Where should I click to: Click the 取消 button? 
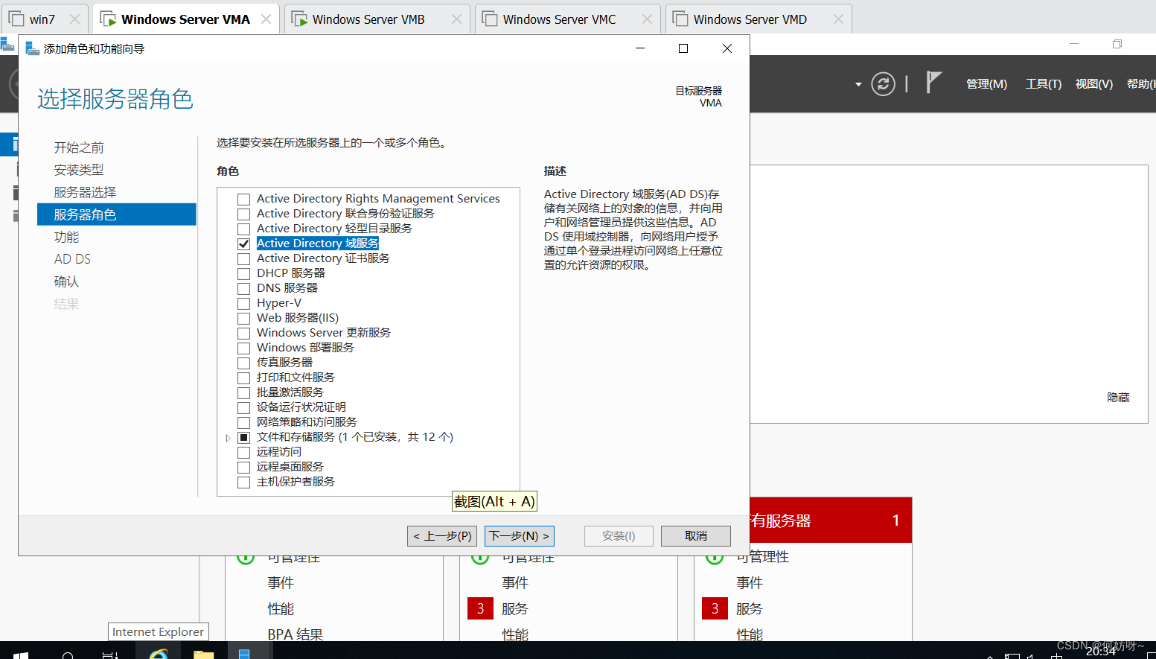(x=696, y=536)
